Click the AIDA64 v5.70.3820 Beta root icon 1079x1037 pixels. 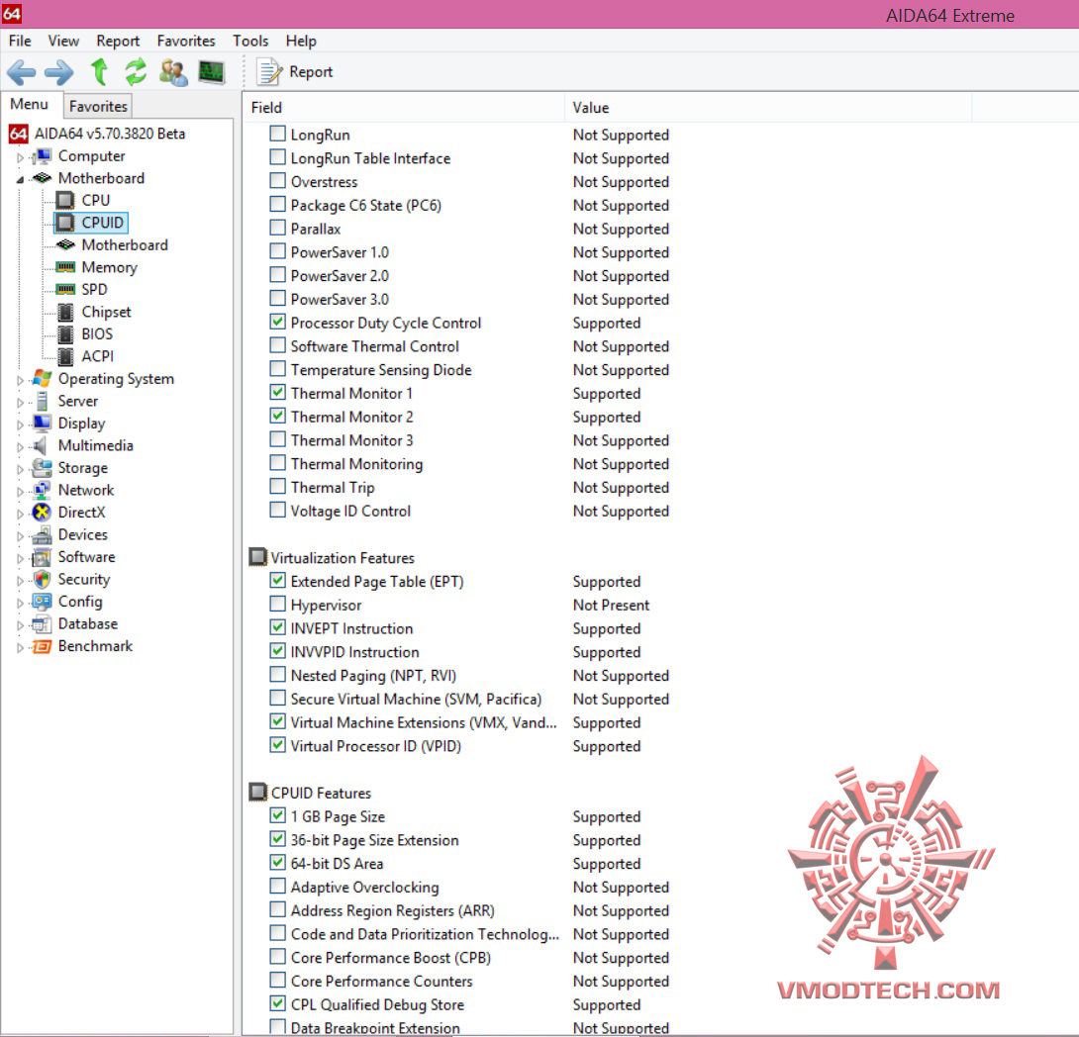(x=19, y=134)
